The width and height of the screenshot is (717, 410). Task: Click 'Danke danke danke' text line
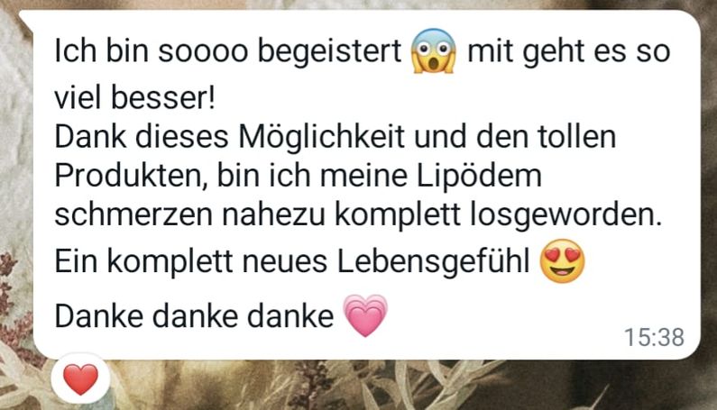(x=194, y=316)
